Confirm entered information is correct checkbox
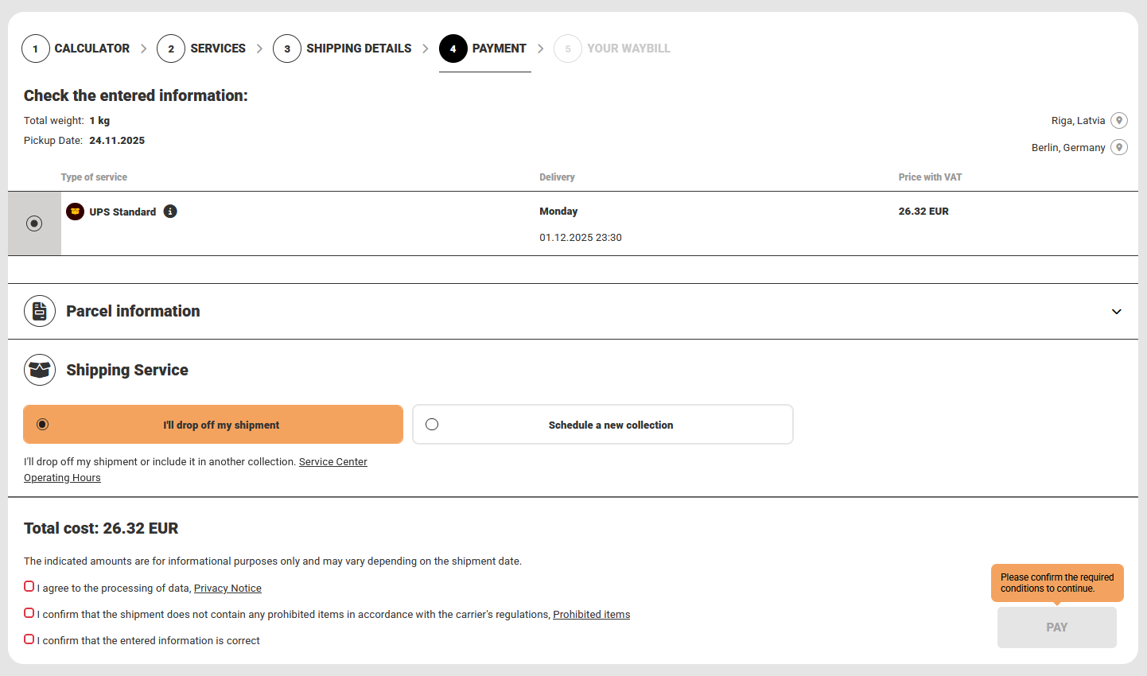Viewport: 1147px width, 676px height. pos(29,639)
